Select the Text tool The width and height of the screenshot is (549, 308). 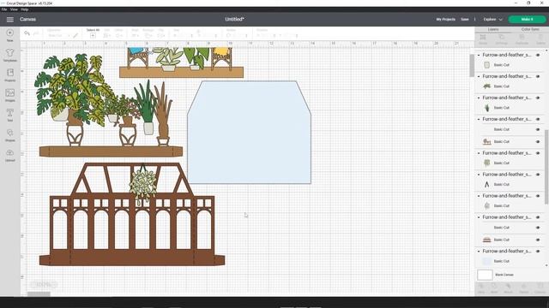(9, 115)
